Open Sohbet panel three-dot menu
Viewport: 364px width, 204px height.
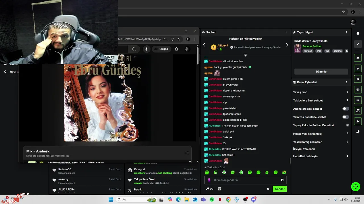286,32
